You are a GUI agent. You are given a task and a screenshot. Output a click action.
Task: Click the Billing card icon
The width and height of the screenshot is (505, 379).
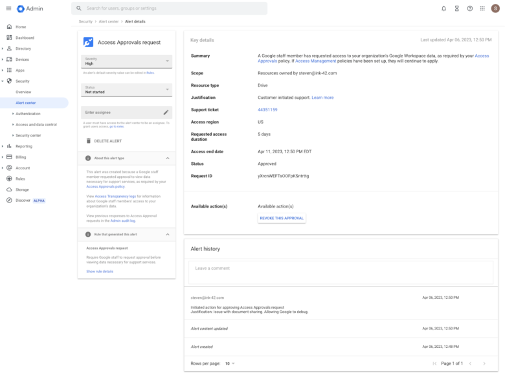9,157
